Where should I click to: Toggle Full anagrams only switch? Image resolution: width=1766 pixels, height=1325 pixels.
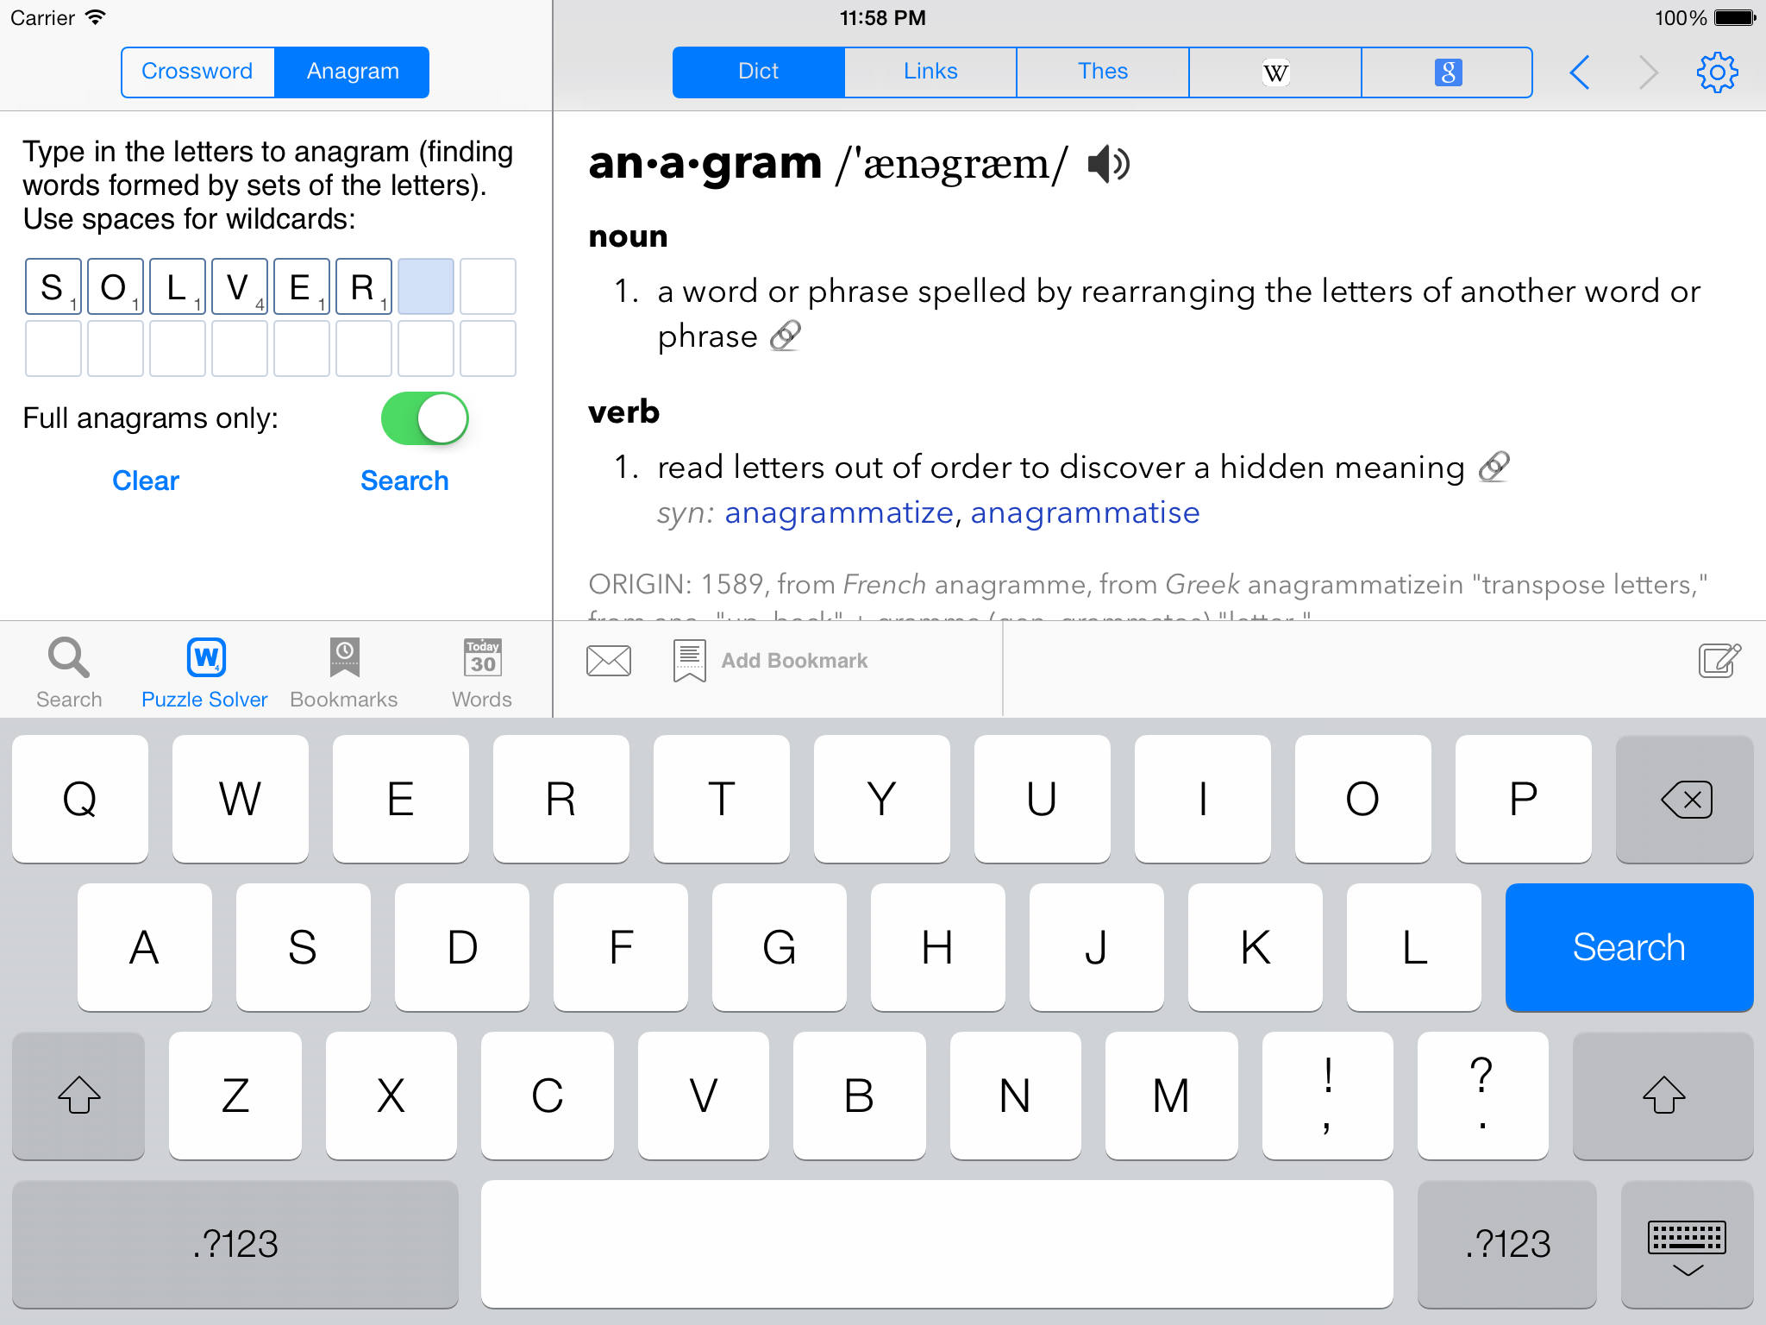tap(425, 419)
